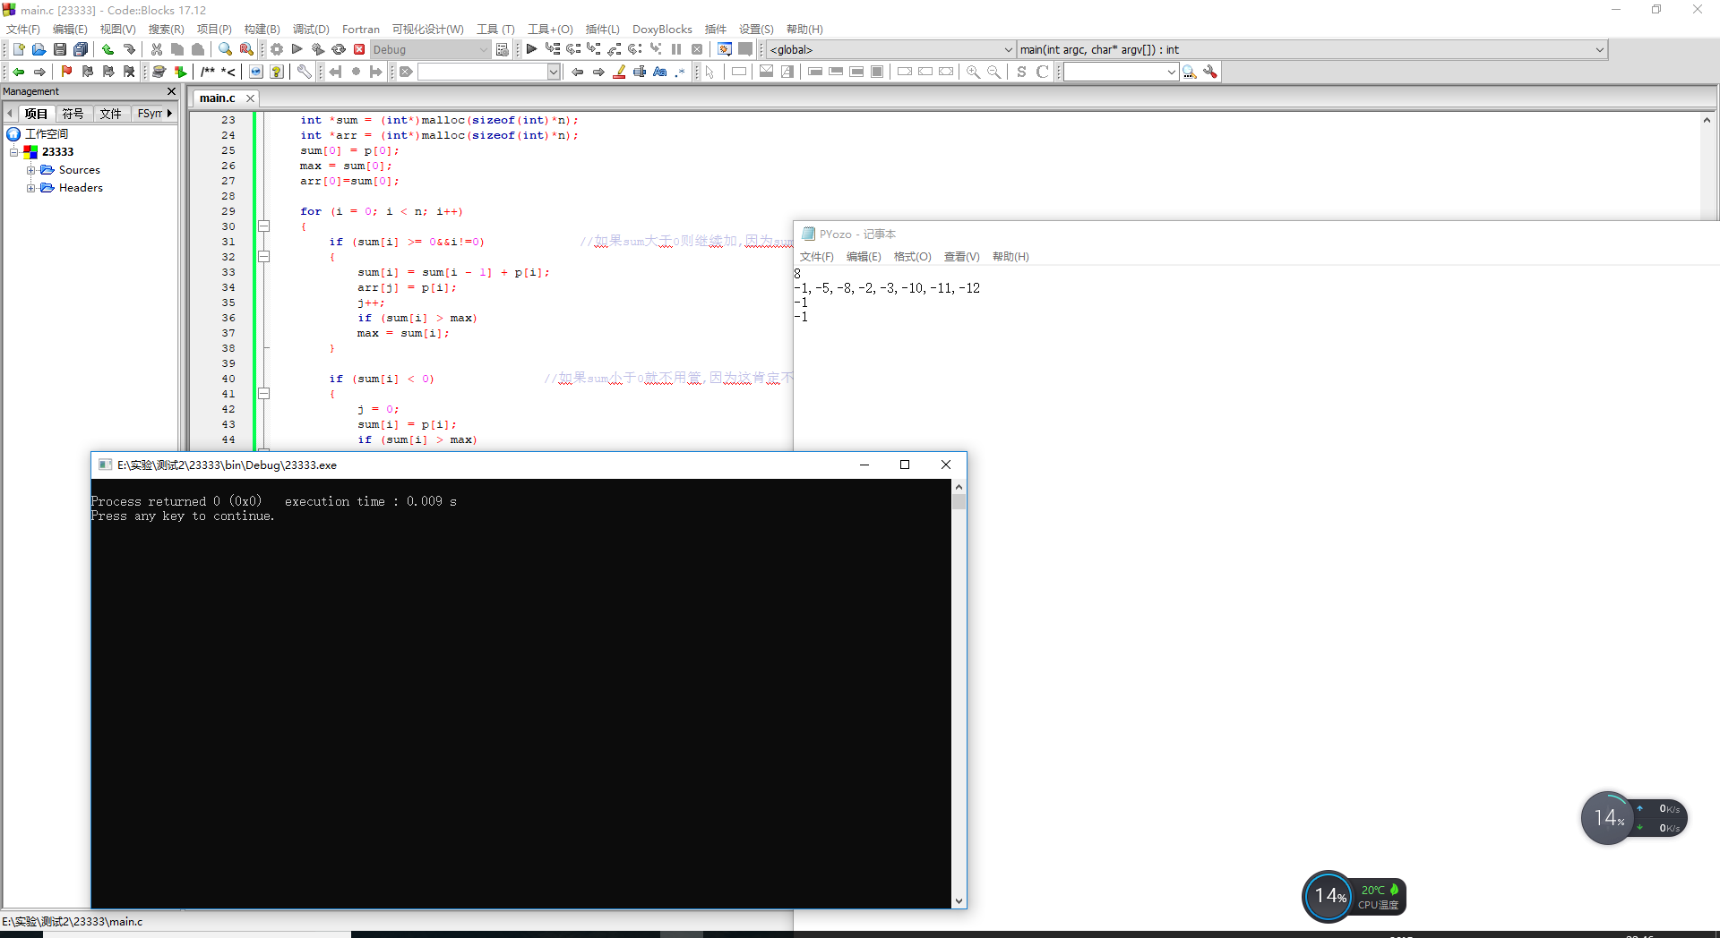This screenshot has width=1720, height=938.
Task: Select the 项目 management tab
Action: 36,114
